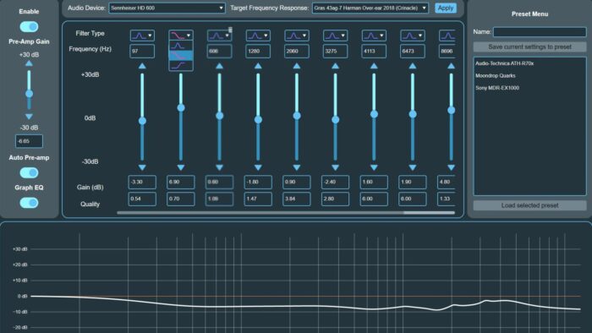Click the 8696 Hz band gain slider handle

tap(451, 110)
